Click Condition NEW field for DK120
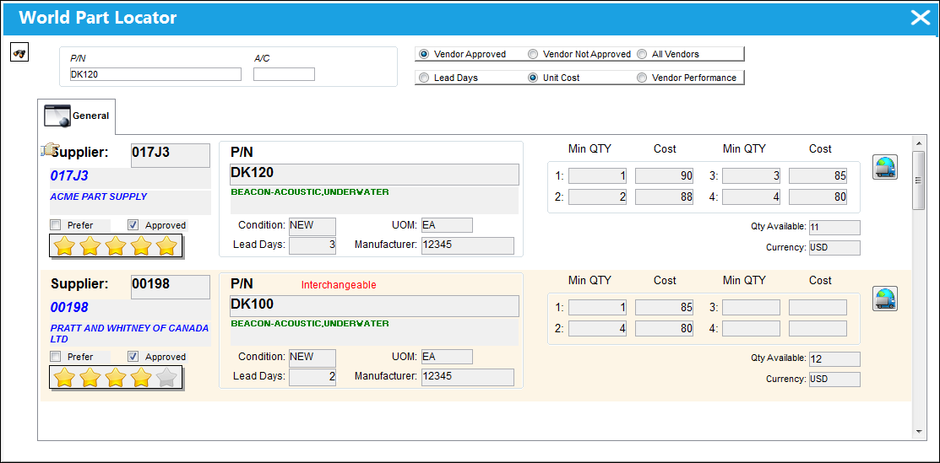Viewport: 940px width, 463px height. tap(312, 226)
